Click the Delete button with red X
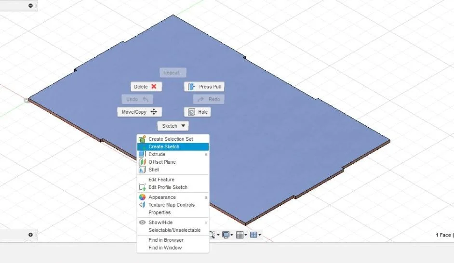454x263 pixels. (146, 87)
